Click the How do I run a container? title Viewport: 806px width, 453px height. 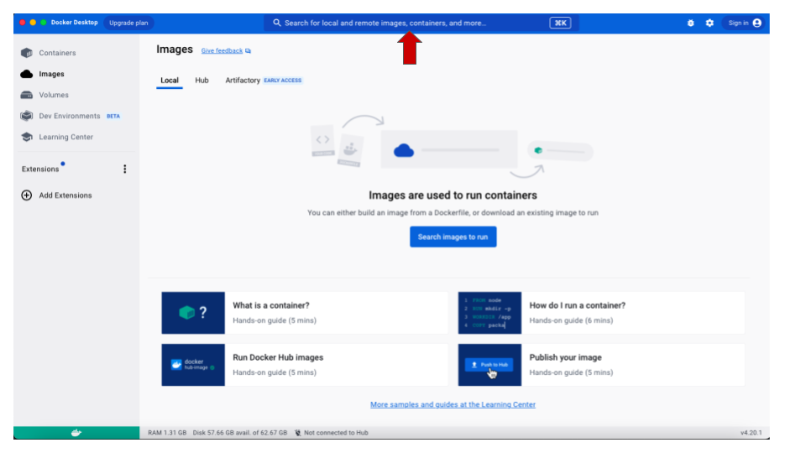[x=578, y=305]
